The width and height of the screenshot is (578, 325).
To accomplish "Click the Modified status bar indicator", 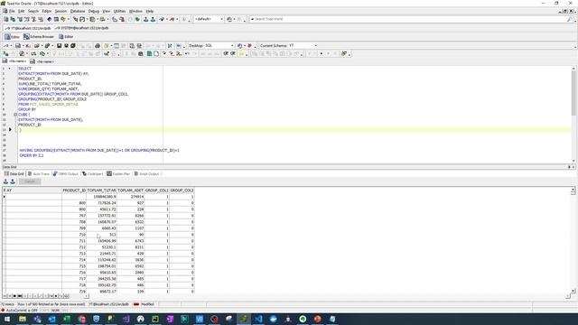I will point(147,304).
